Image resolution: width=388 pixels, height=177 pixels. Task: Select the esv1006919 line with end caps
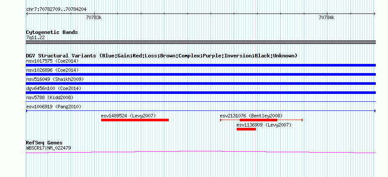click(201, 111)
